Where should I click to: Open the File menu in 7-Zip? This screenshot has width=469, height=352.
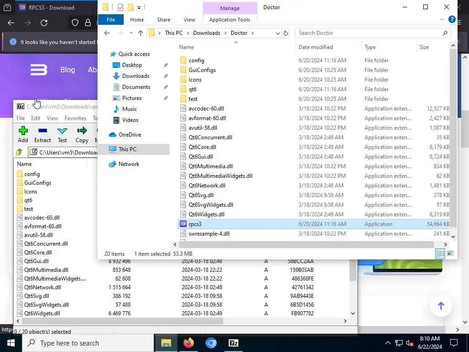tap(21, 118)
